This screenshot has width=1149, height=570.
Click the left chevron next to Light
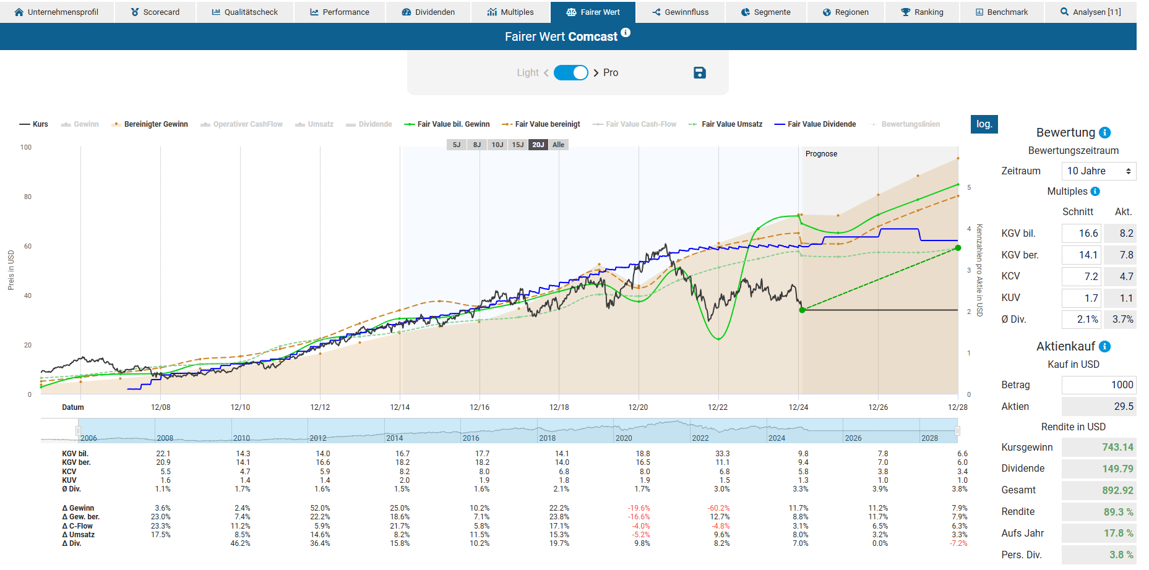[546, 73]
